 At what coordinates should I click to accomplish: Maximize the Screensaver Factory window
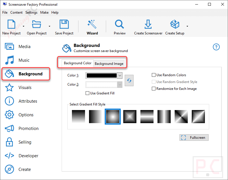pyautogui.click(x=209, y=4)
